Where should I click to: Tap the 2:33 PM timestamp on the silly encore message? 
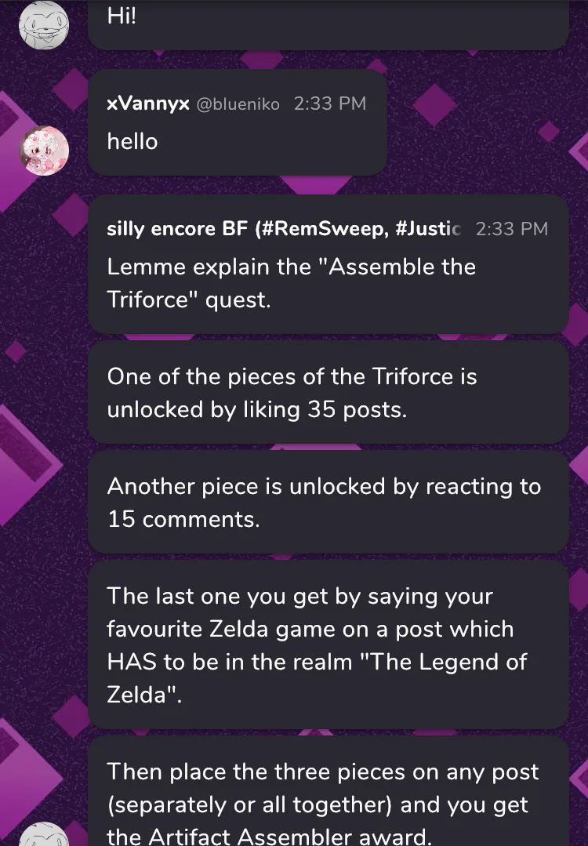tap(511, 229)
